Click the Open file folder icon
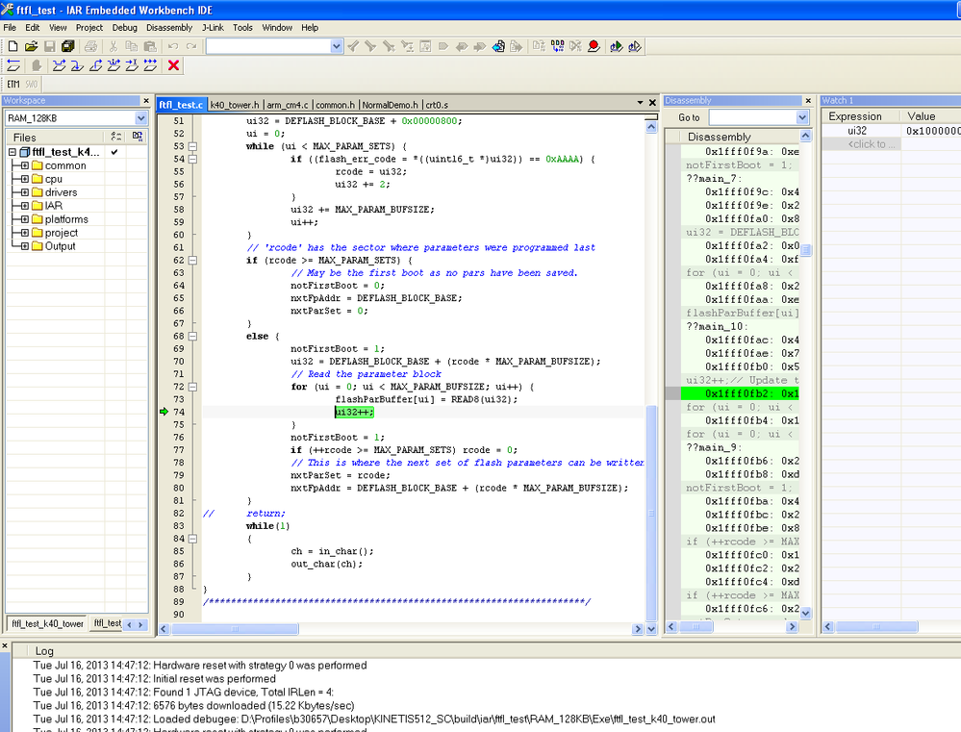The image size is (961, 732). click(31, 46)
